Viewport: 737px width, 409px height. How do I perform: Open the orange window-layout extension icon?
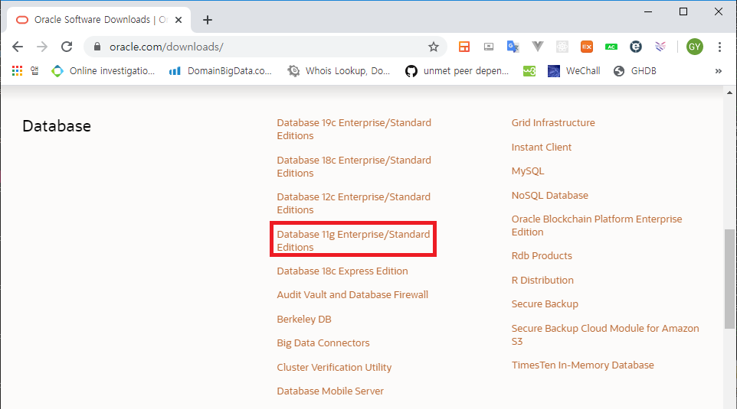coord(464,47)
